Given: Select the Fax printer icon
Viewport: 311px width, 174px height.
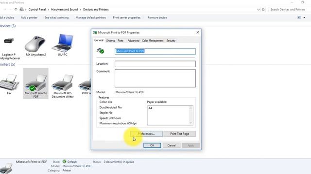Looking at the screenshot, I should pos(9,83).
